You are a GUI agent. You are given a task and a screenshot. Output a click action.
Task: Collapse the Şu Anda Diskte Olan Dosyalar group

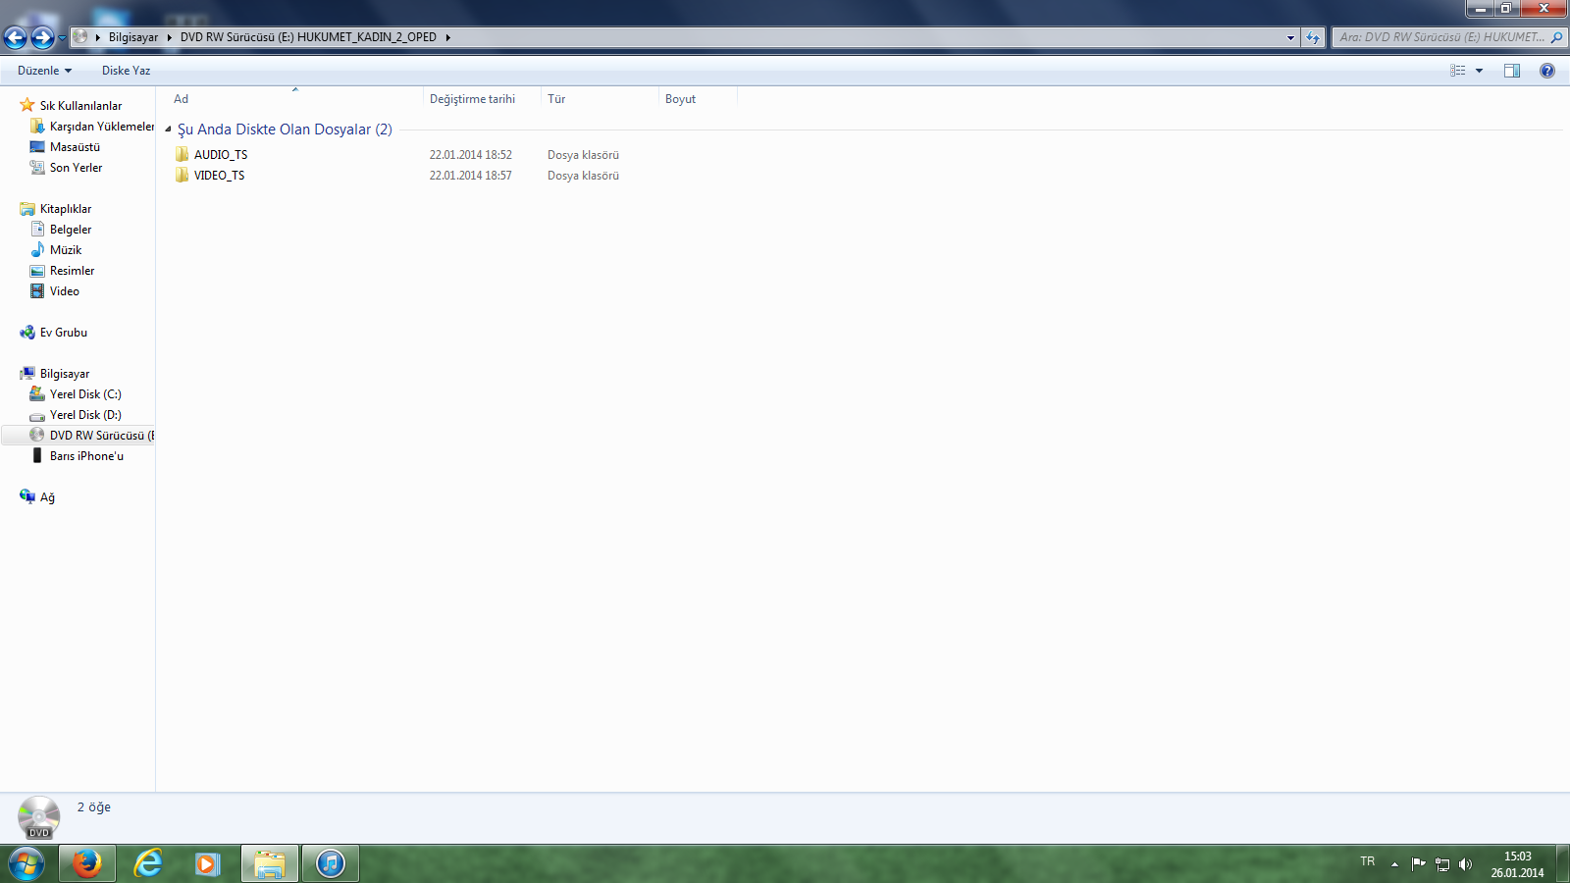168,130
